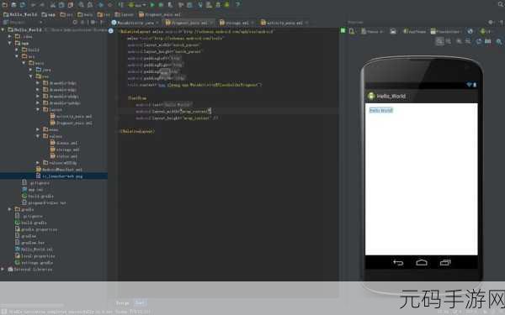Click the Synchronize toolbar icon
Image resolution: width=505 pixels, height=315 pixels.
(24, 4)
